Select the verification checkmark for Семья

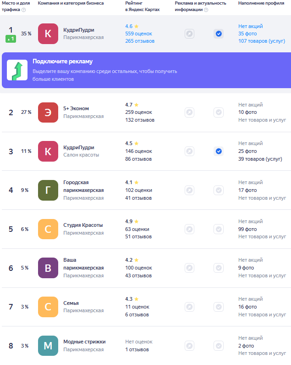[219, 307]
